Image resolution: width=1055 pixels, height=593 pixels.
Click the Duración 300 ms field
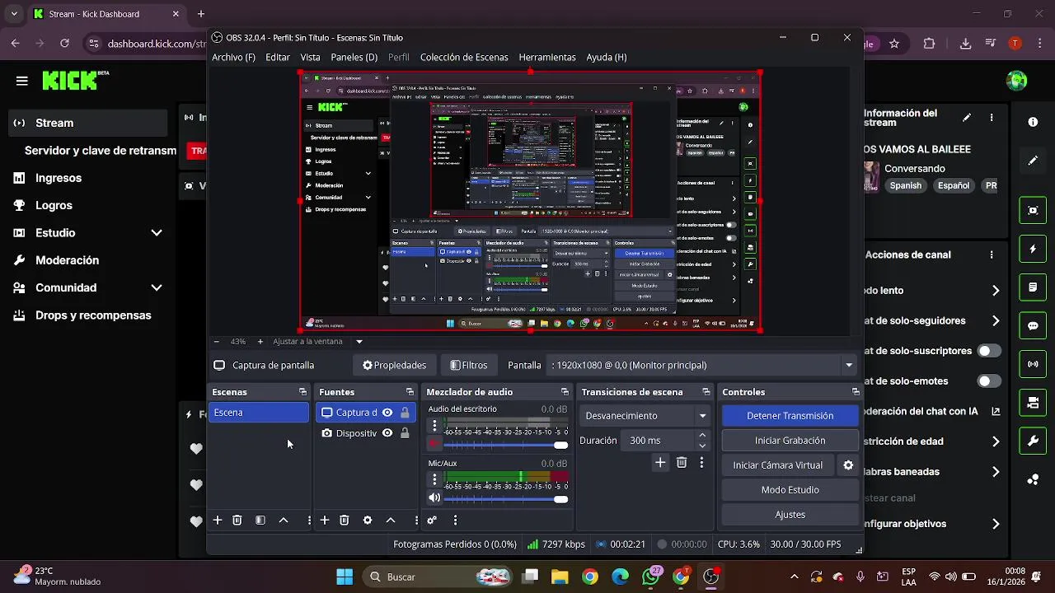[x=659, y=441]
